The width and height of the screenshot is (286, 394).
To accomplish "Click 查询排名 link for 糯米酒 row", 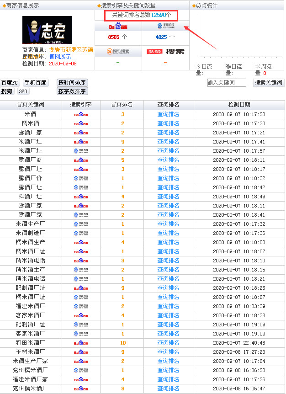I will (168, 123).
